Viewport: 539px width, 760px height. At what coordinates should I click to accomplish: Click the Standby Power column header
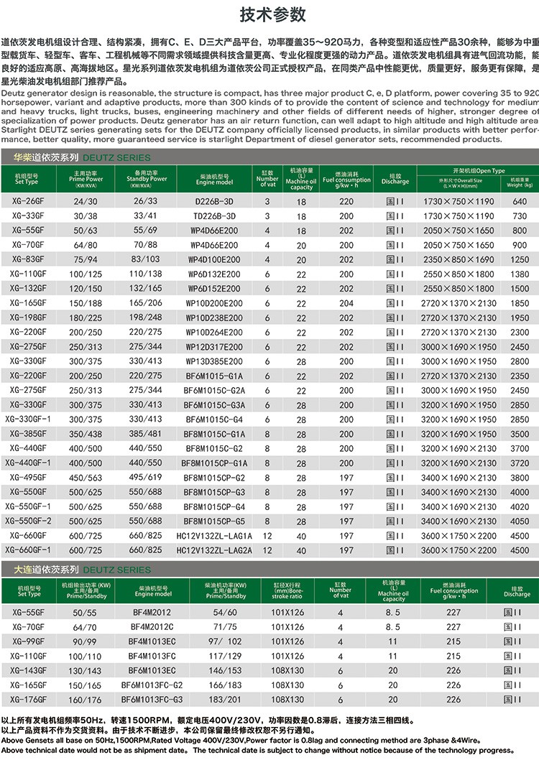click(x=147, y=179)
